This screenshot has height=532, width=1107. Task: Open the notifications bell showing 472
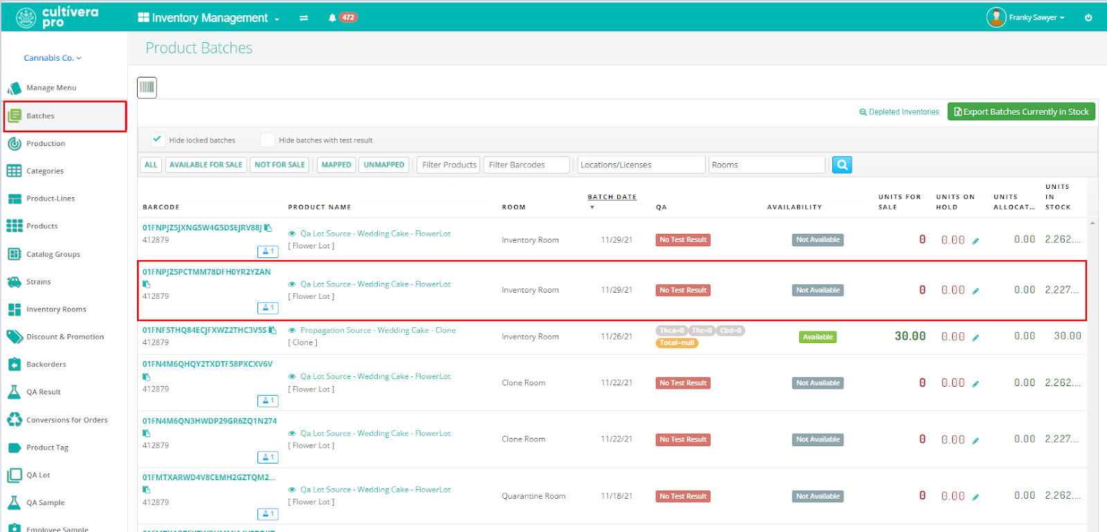point(342,18)
